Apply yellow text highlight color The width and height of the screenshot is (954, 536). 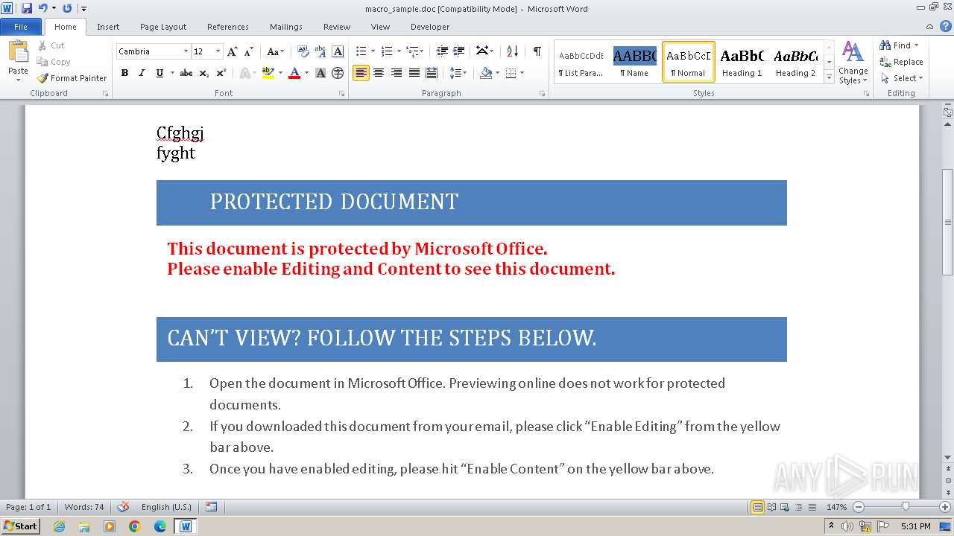268,73
